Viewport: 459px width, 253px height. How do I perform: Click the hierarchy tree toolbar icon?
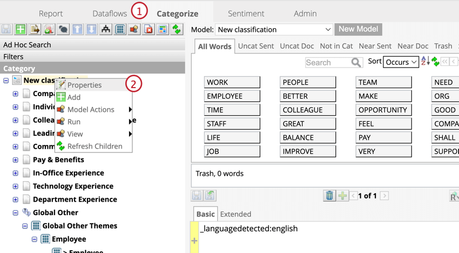(x=106, y=29)
